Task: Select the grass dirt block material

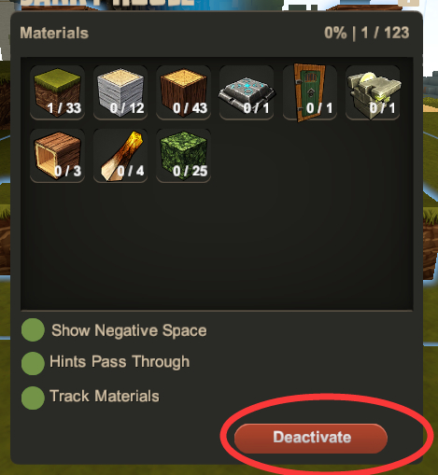Action: pos(57,92)
